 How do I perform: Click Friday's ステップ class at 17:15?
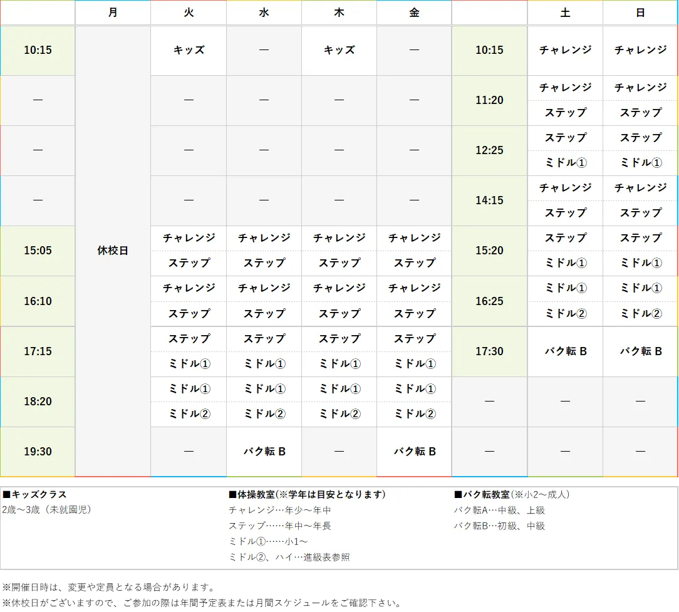(414, 339)
